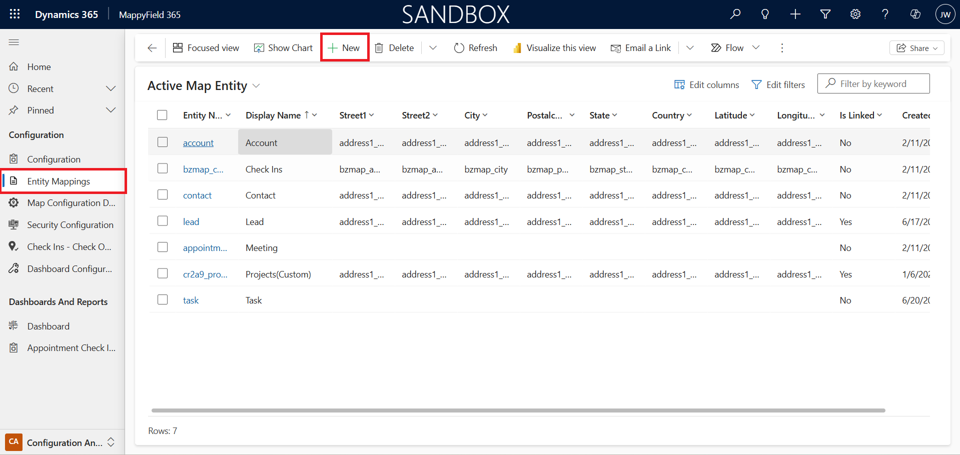The width and height of the screenshot is (960, 455).
Task: Expand the Recent section in sidebar
Action: pos(111,88)
